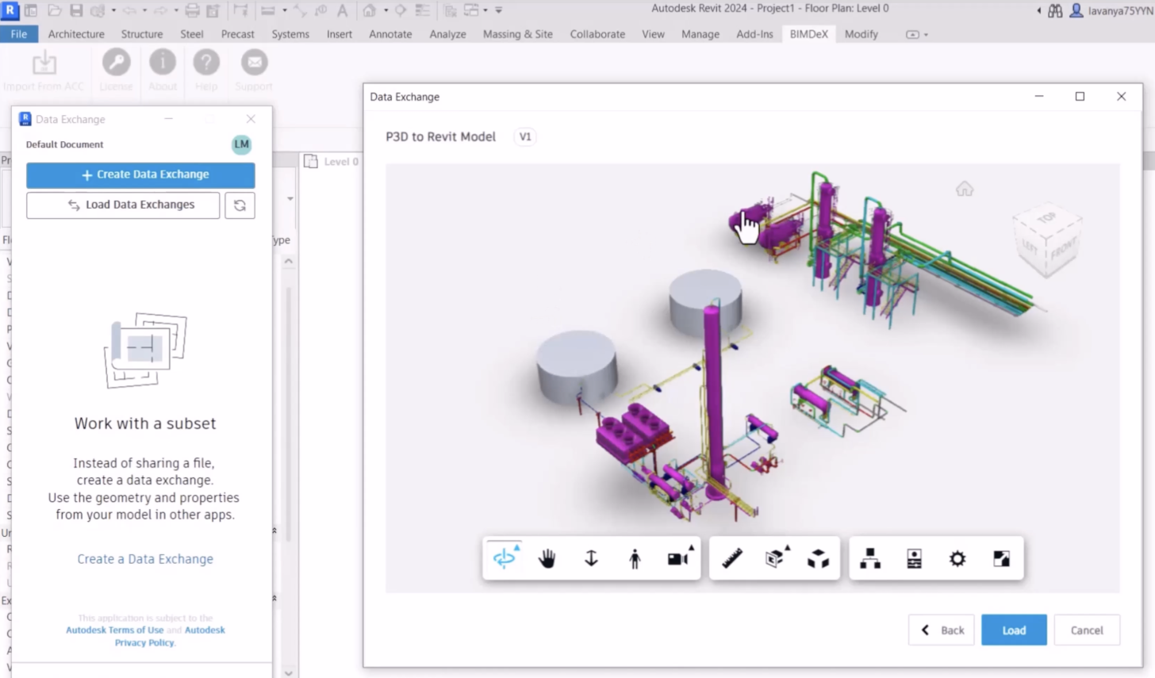Activate the Pan hand tool
This screenshot has width=1155, height=678.
click(547, 558)
